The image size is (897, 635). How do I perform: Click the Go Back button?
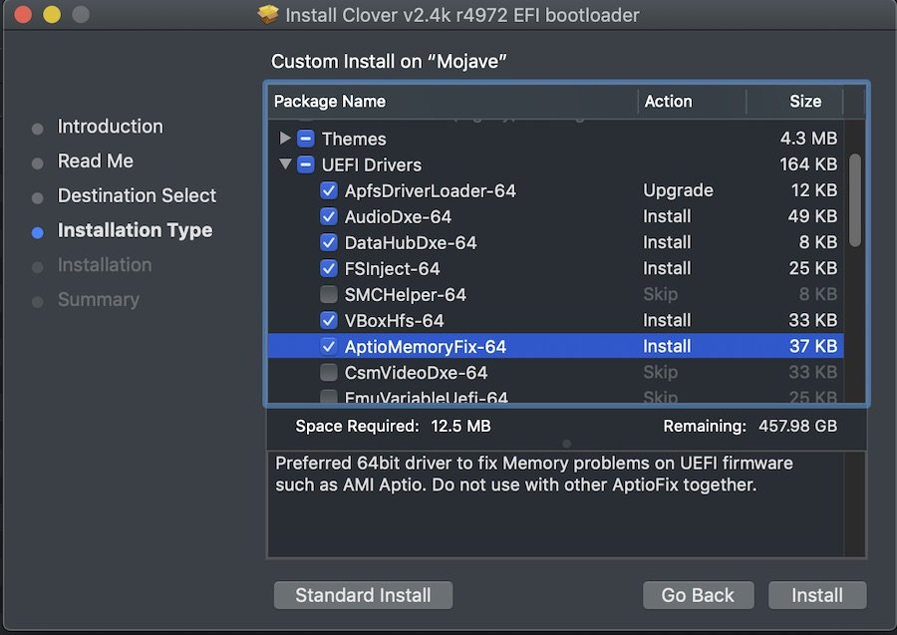tap(698, 595)
